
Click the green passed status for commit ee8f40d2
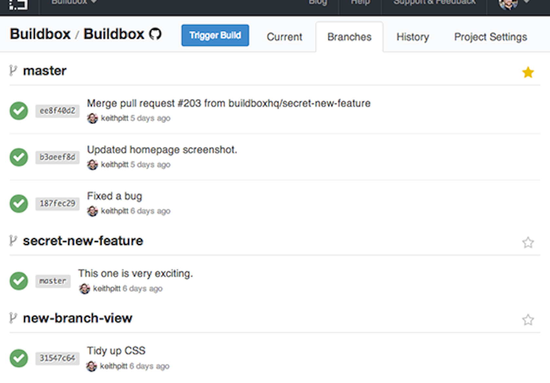tap(19, 111)
